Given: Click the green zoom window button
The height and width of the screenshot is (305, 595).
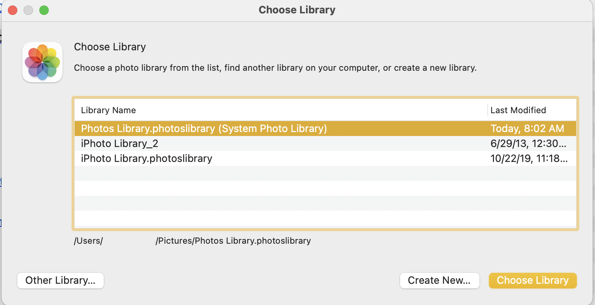Looking at the screenshot, I should coord(44,10).
